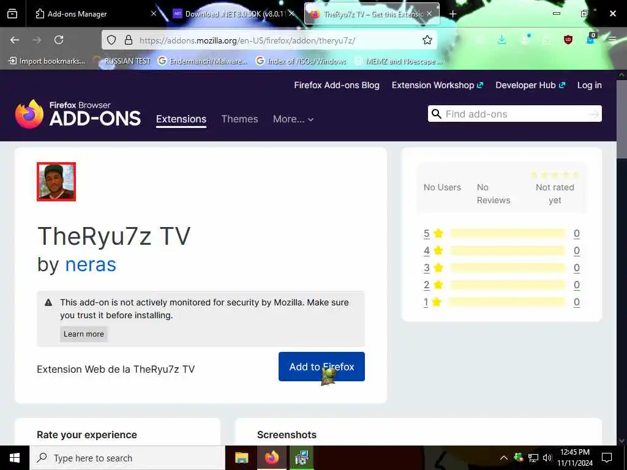The image size is (627, 470).
Task: Click the 5-star rating bar
Action: 508,233
